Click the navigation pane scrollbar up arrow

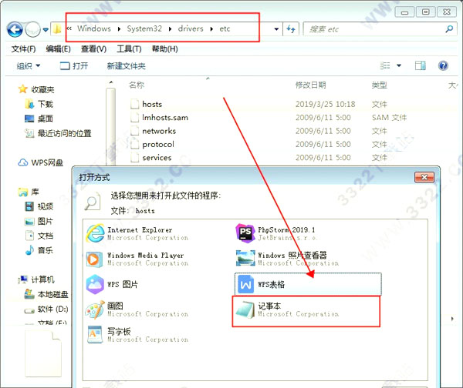[110, 82]
